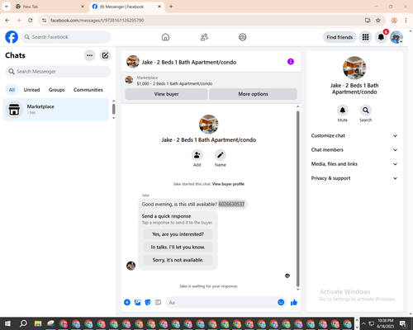Screen dimensions: 413x330
Task: Switch to Unread chats filter
Action: click(31, 90)
